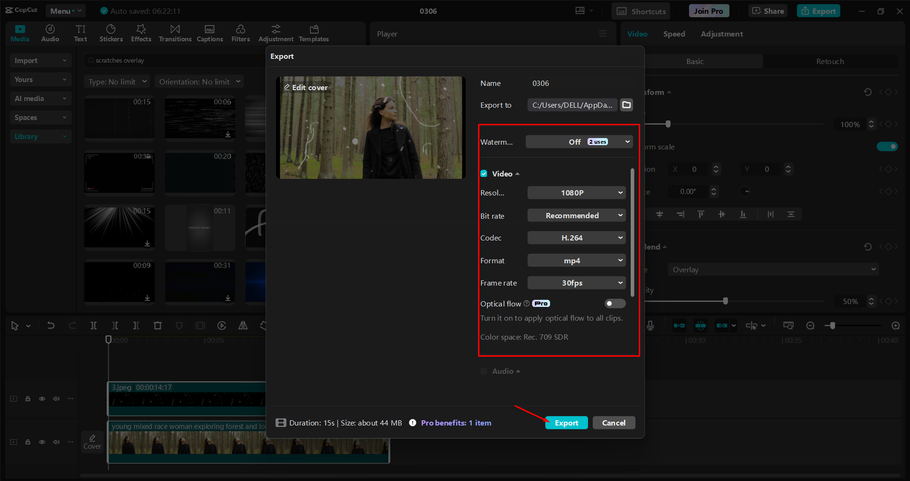Collapse the Video export settings section

pos(517,174)
